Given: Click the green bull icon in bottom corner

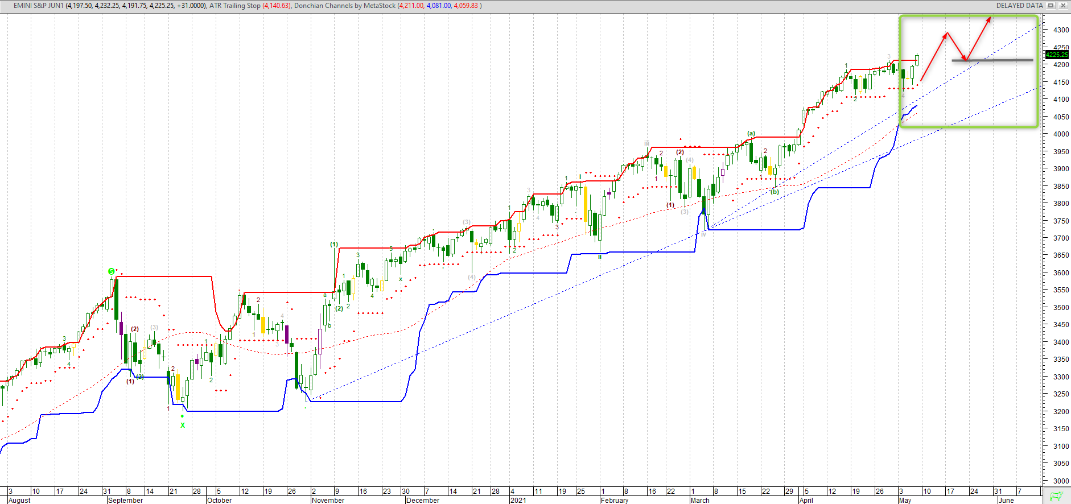Looking at the screenshot, I should (x=1057, y=496).
